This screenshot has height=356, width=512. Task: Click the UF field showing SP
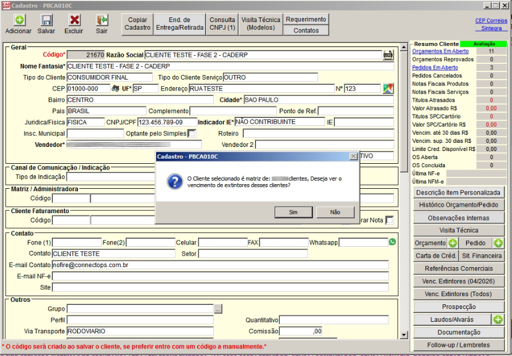tap(145, 88)
